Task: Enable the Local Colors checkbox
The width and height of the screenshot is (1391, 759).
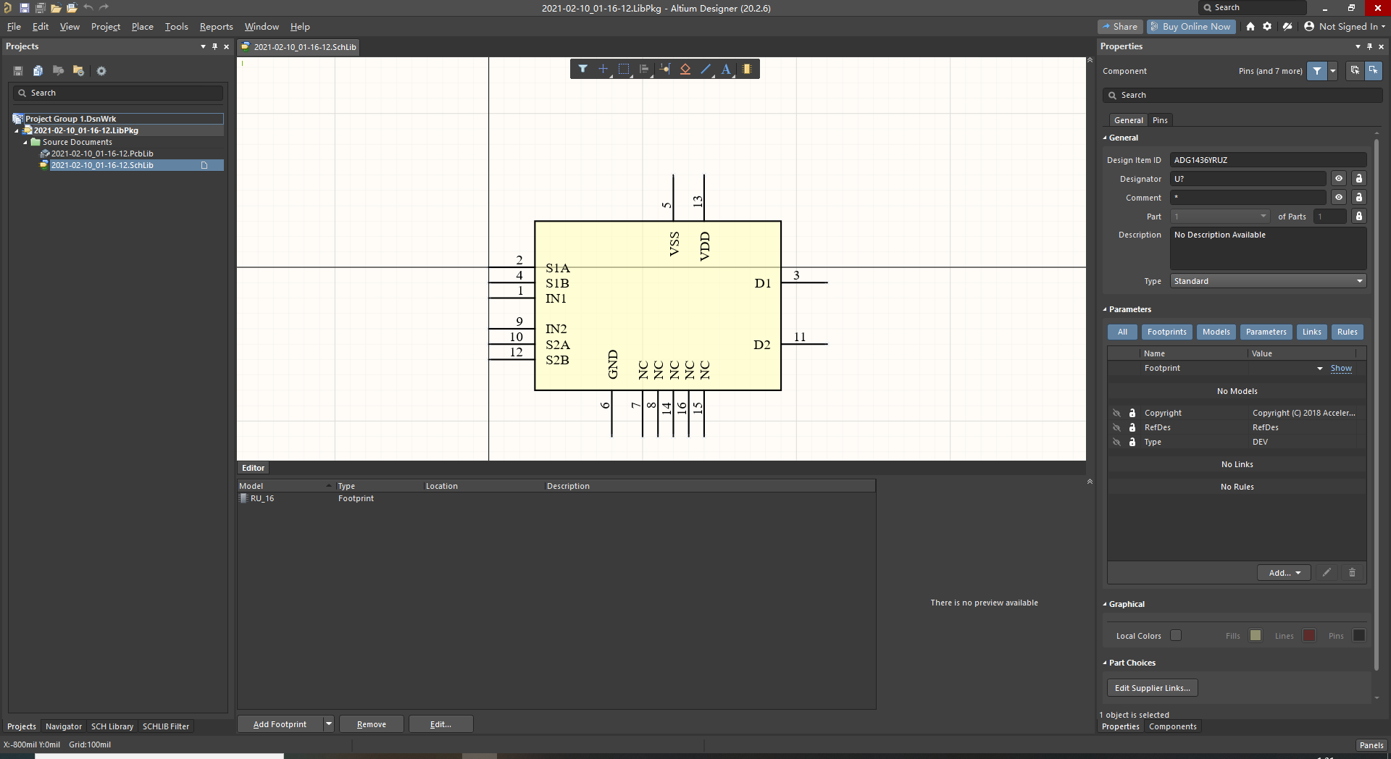Action: [1176, 635]
